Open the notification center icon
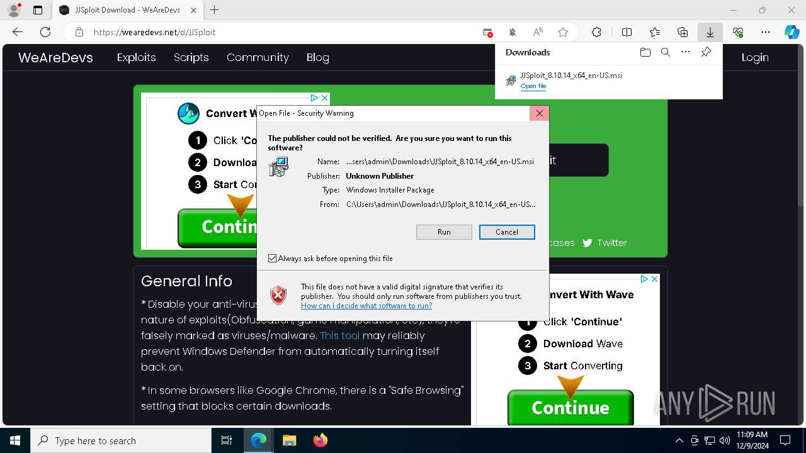Screen dimensions: 806x453 [x=785, y=440]
